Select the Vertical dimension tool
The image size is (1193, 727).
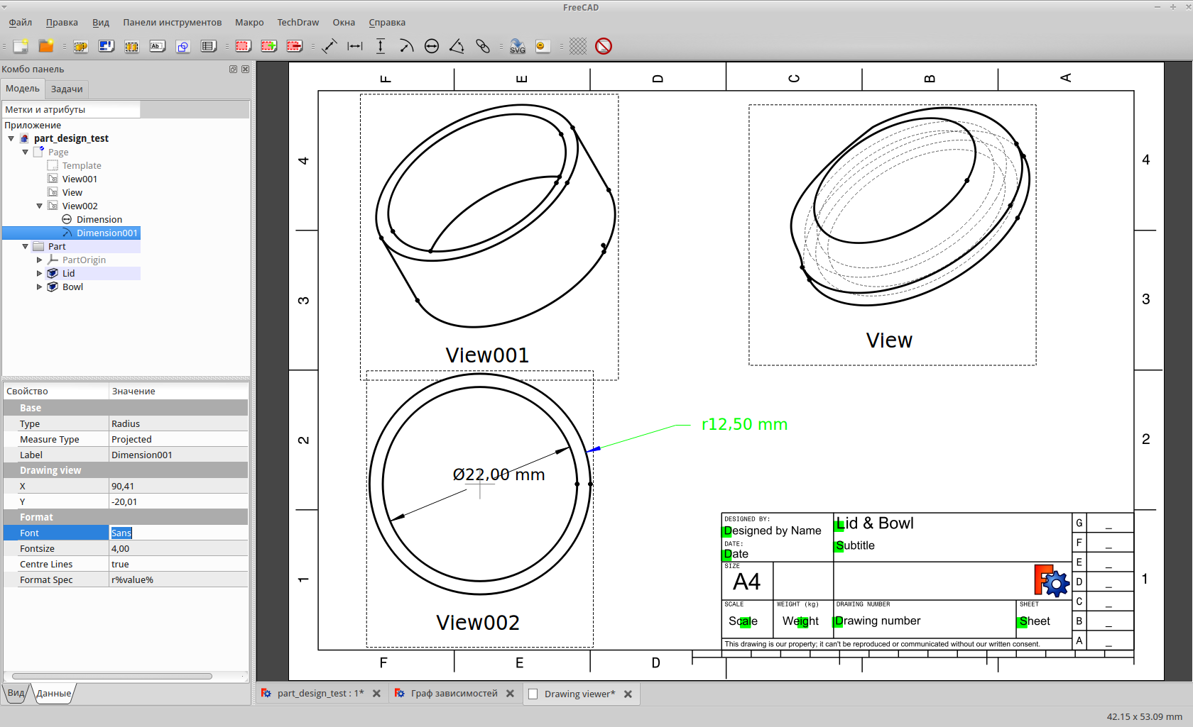(x=381, y=45)
